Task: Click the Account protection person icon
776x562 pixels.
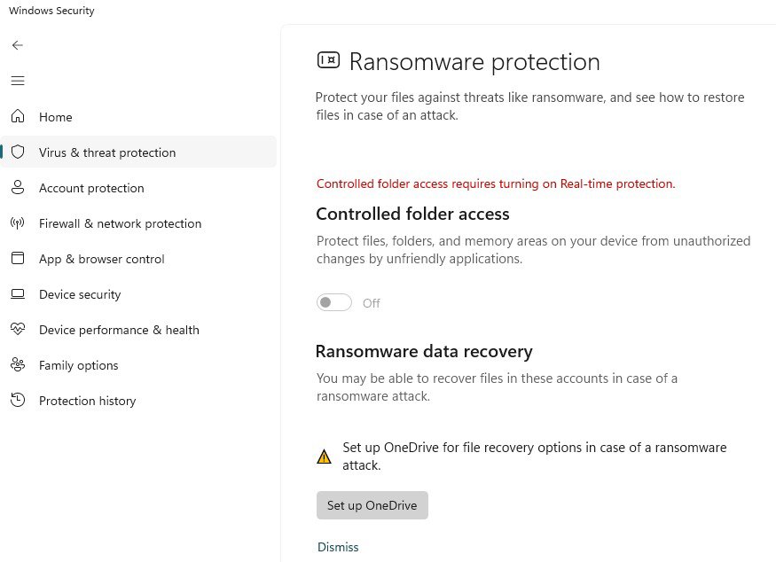Action: click(x=18, y=188)
